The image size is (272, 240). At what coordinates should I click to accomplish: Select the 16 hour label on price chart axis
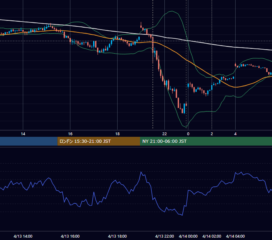coord(70,134)
